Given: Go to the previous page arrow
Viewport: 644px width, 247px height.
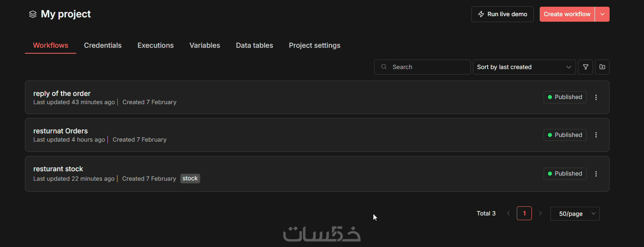Looking at the screenshot, I should (508, 213).
